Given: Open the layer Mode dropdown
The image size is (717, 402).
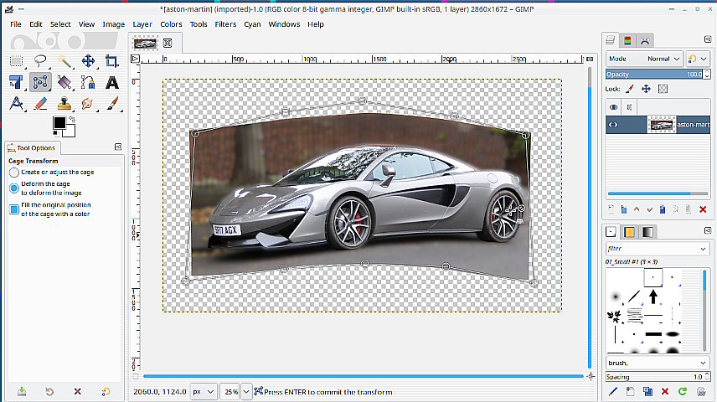Looking at the screenshot, I should pyautogui.click(x=644, y=59).
